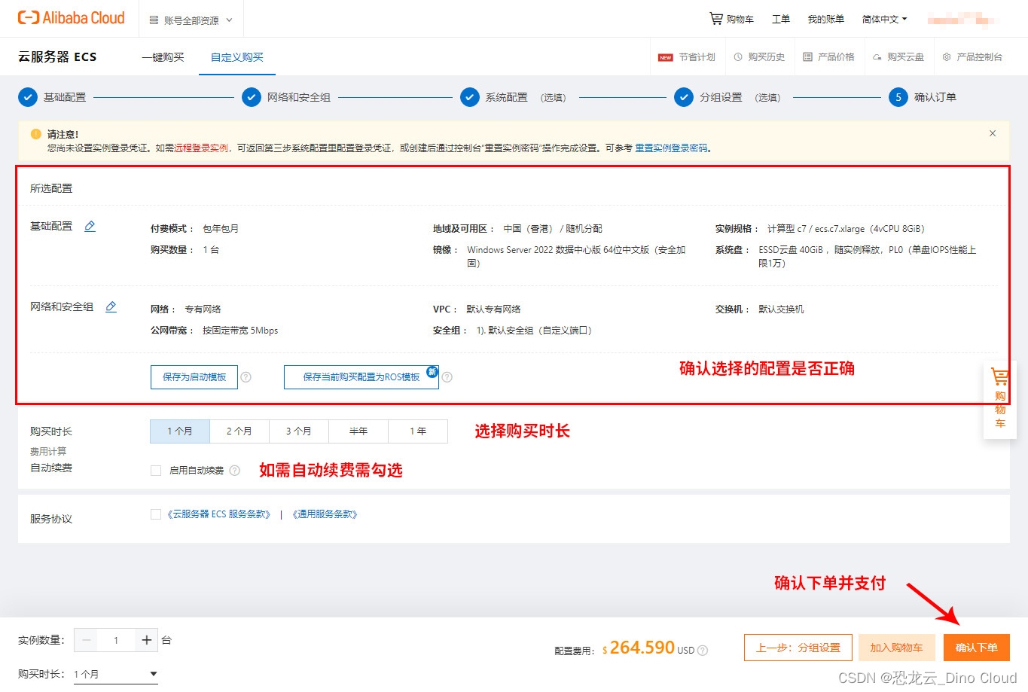
Task: Switch to the 一键购买 tab
Action: tap(163, 56)
